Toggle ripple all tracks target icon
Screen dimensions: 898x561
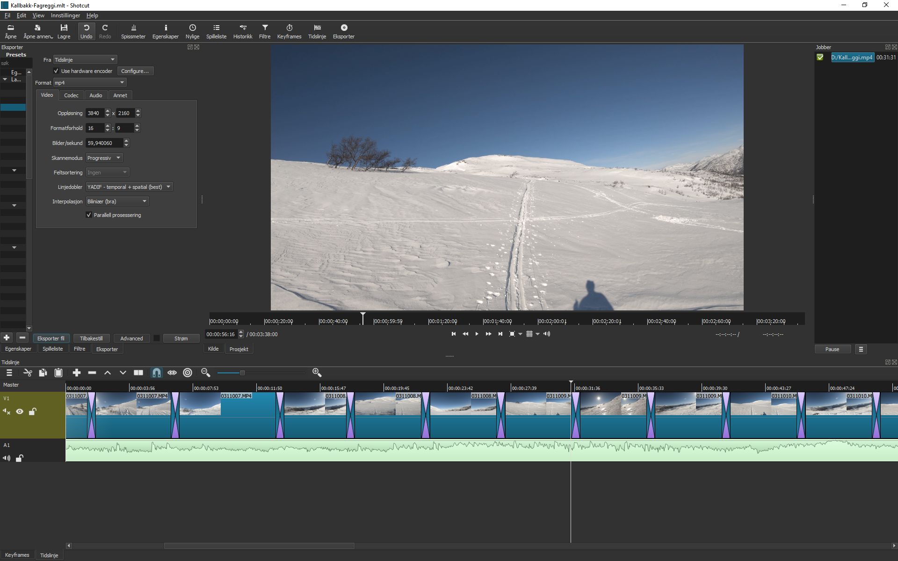coord(188,373)
